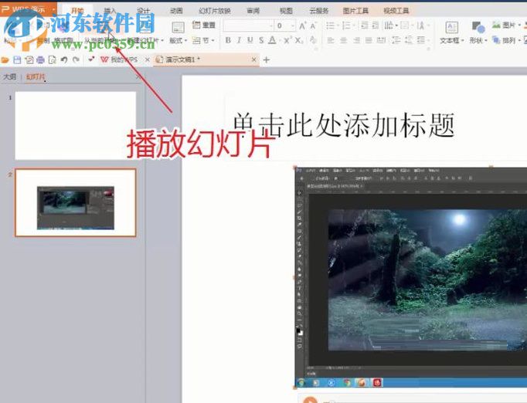
Task: Expand the New Slide (新建幻灯片) dropdown arrow
Action: coord(163,40)
